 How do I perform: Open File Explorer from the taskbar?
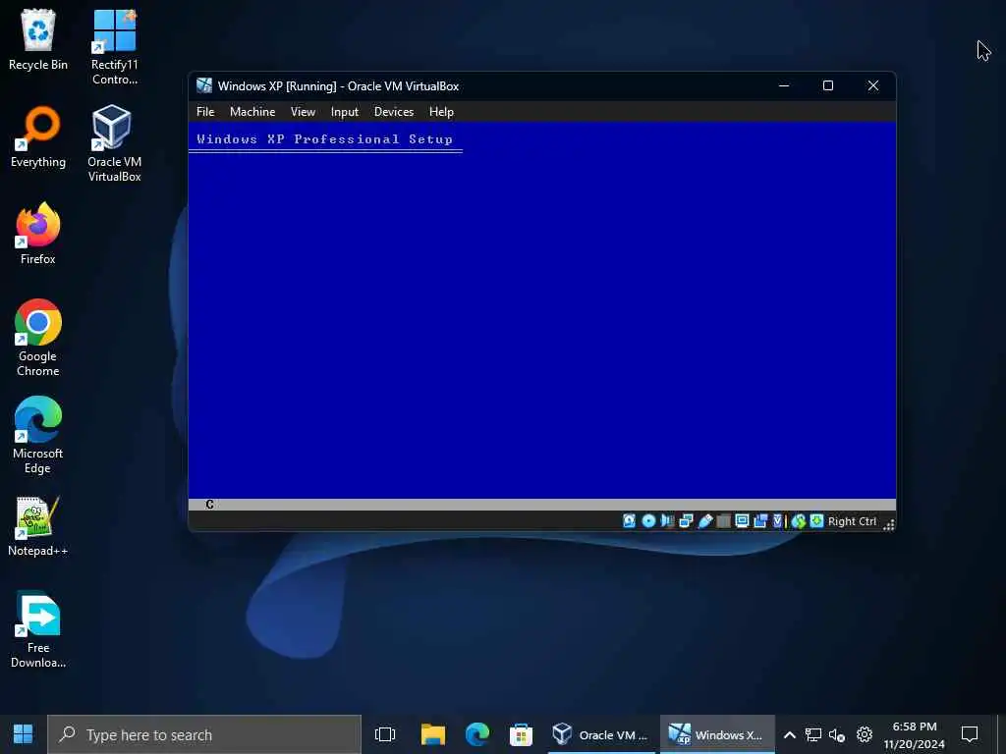[x=433, y=734]
